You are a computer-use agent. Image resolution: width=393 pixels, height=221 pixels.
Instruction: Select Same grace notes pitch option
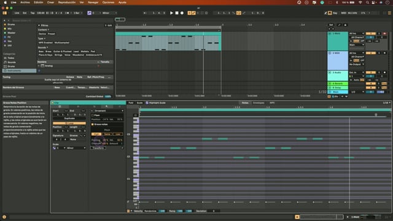tap(107, 134)
